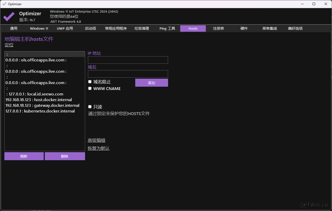Select the Ping 工具 tab
This screenshot has width=332, height=211.
(x=167, y=29)
